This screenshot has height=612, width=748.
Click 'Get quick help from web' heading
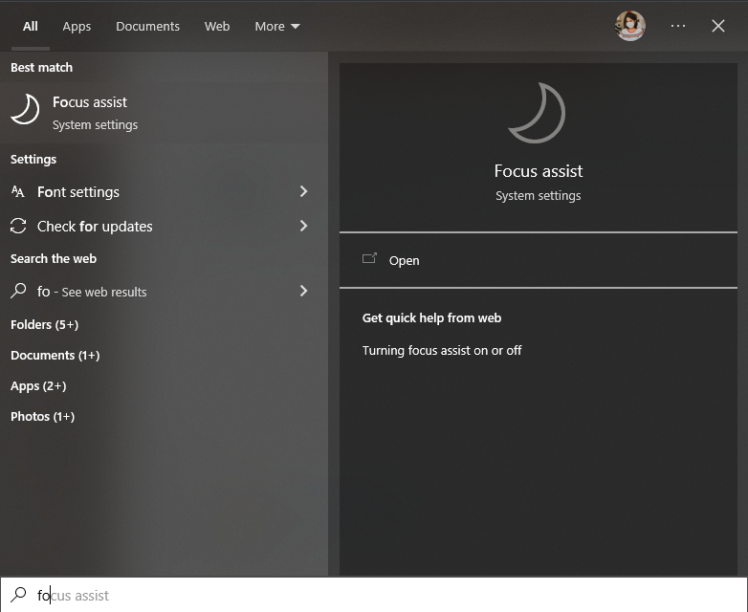(431, 317)
